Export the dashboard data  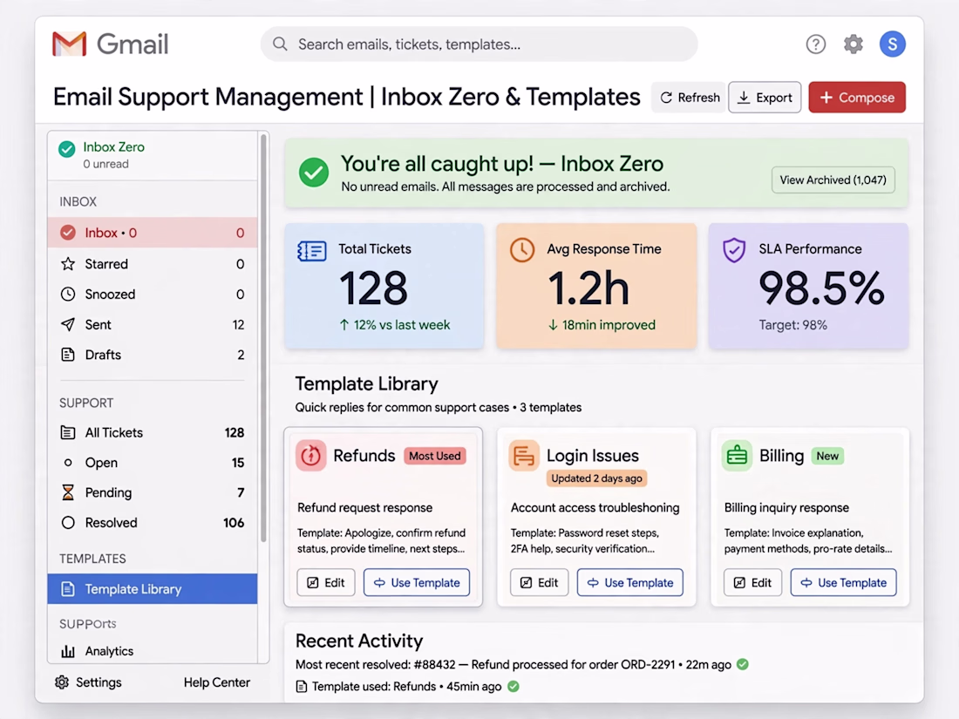pyautogui.click(x=765, y=98)
